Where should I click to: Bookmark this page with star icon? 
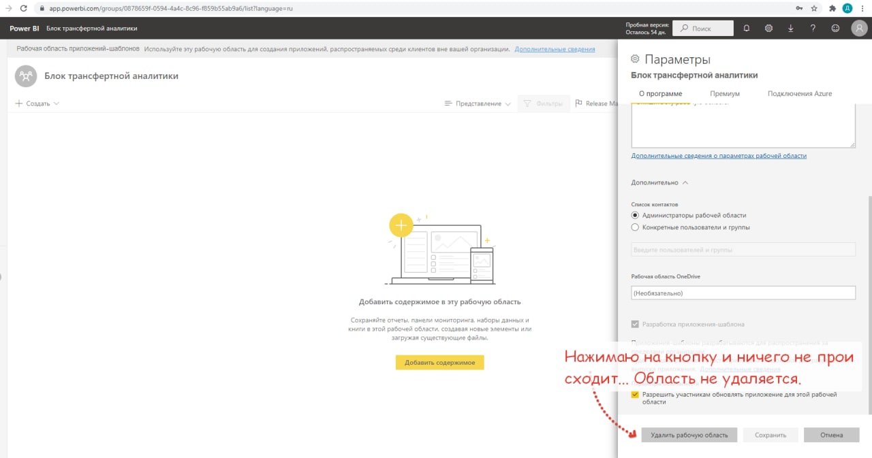point(814,8)
